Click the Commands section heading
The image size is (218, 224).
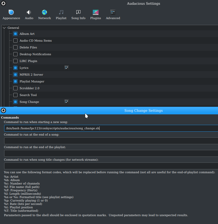10,117
